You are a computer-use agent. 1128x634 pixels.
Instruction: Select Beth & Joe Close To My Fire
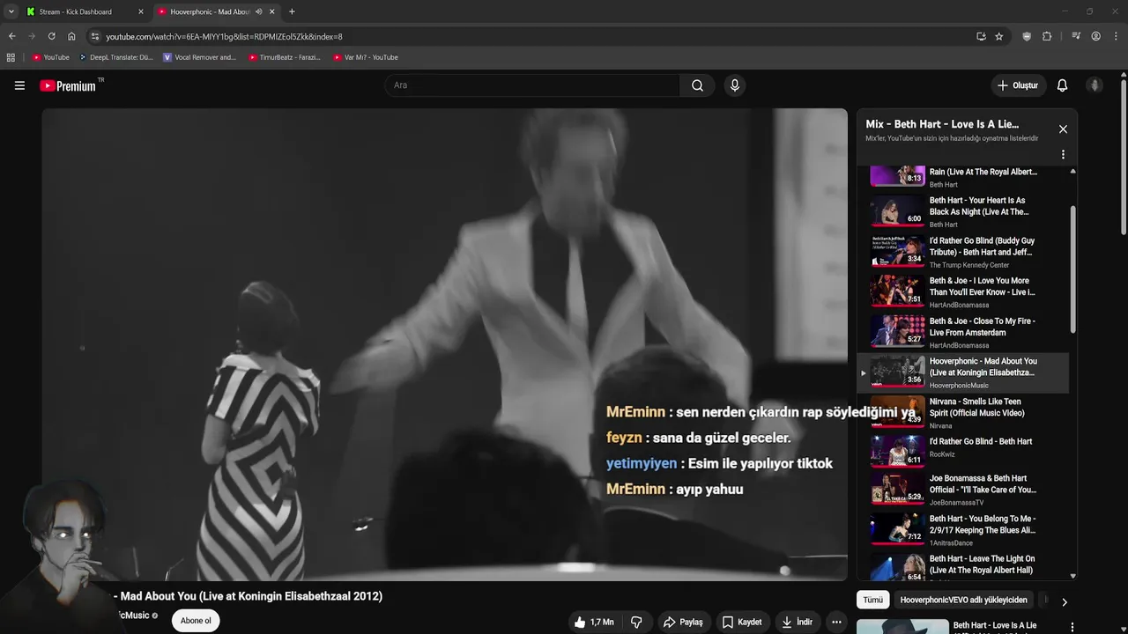964,333
